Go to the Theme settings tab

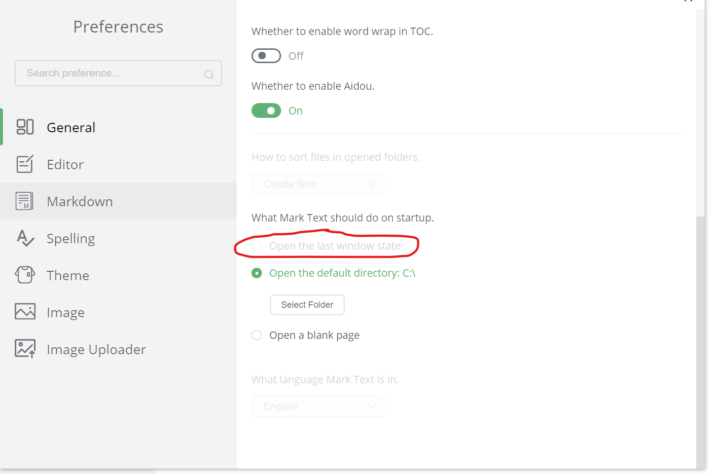(68, 275)
